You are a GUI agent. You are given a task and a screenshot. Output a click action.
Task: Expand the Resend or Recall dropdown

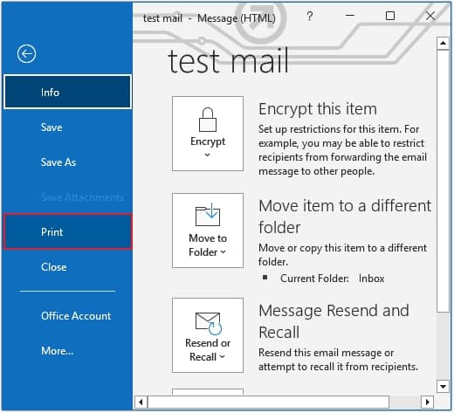(x=208, y=335)
